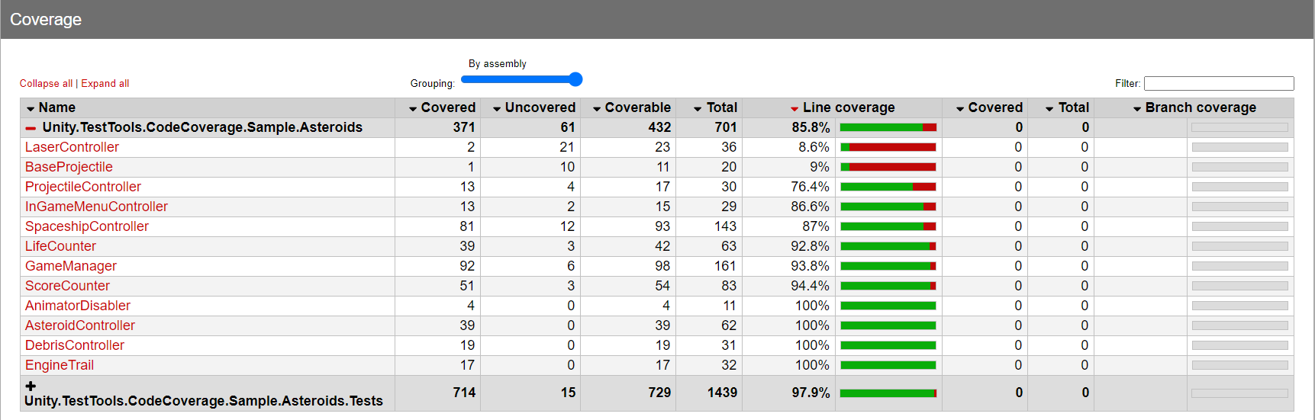Viewport: 1315px width, 420px height.
Task: Click the Expand all link
Action: click(105, 84)
